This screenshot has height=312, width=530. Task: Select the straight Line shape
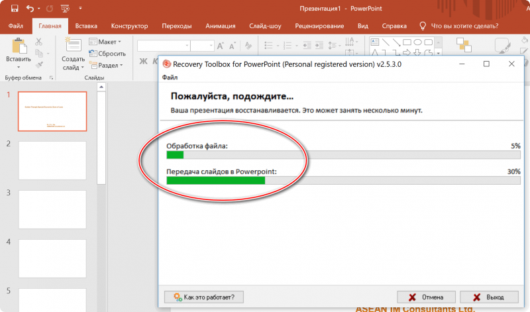386,42
